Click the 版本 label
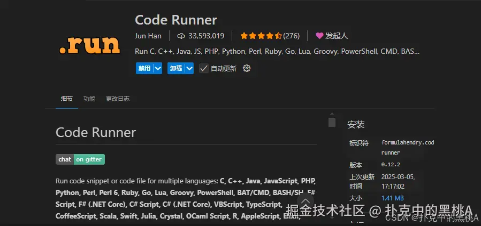Image resolution: width=481 pixels, height=226 pixels. point(356,165)
